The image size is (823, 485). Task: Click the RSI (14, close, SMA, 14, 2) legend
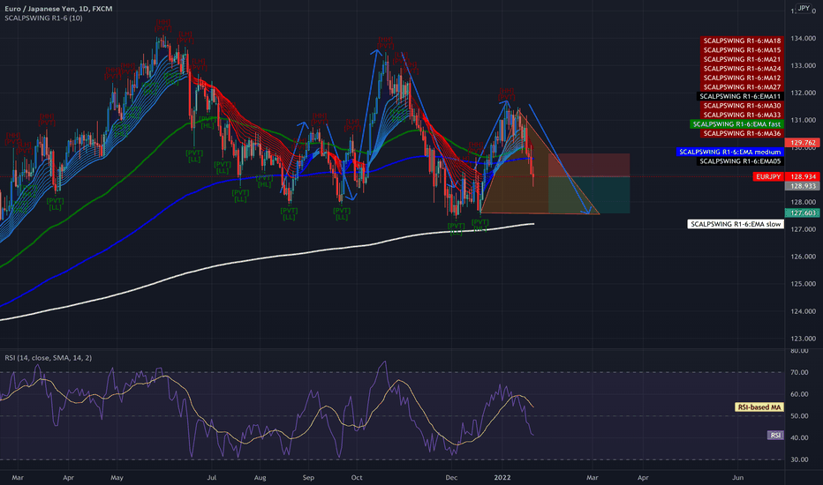pyautogui.click(x=49, y=358)
